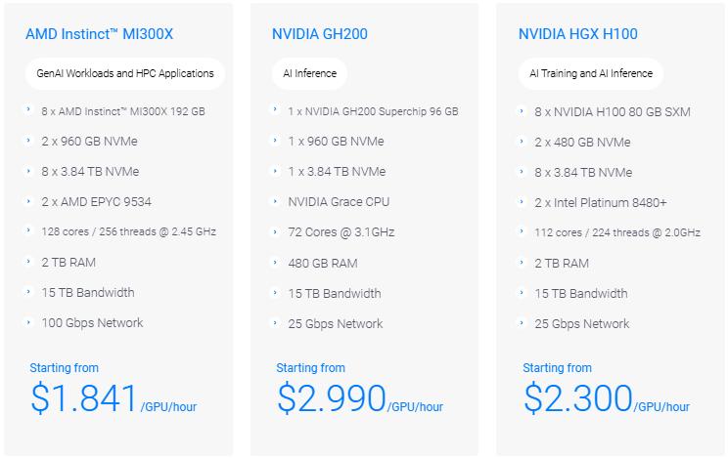
Task: Click the $2.990 per GPU/hour price
Action: point(332,398)
